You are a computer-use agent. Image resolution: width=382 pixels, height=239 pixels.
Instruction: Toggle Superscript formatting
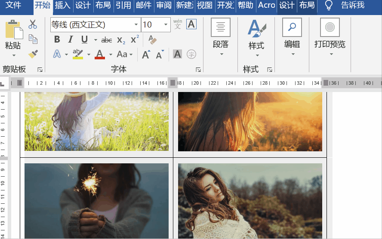[x=135, y=39]
